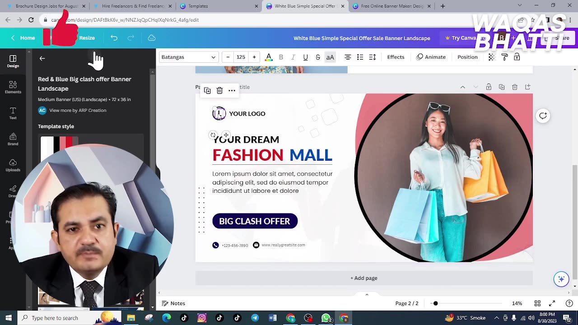Click the copy style paint roller
Screen dimensions: 578x325
coord(504,57)
